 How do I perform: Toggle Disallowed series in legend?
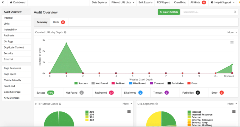[137, 83]
